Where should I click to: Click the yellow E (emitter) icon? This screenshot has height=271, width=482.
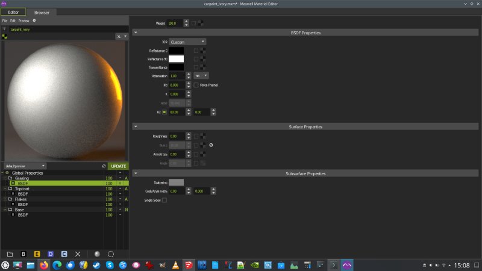(37, 254)
